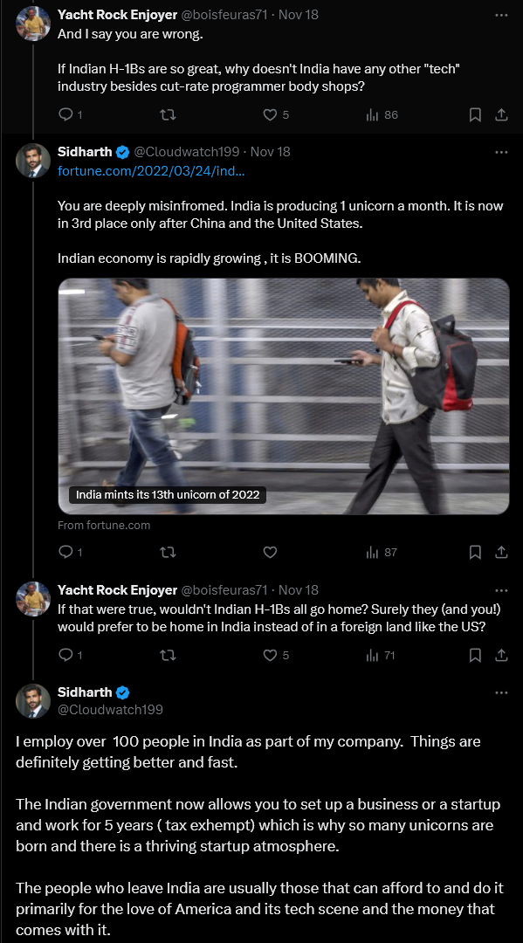523x943 pixels.
Task: Open the India 13th unicorn article image
Action: [284, 396]
